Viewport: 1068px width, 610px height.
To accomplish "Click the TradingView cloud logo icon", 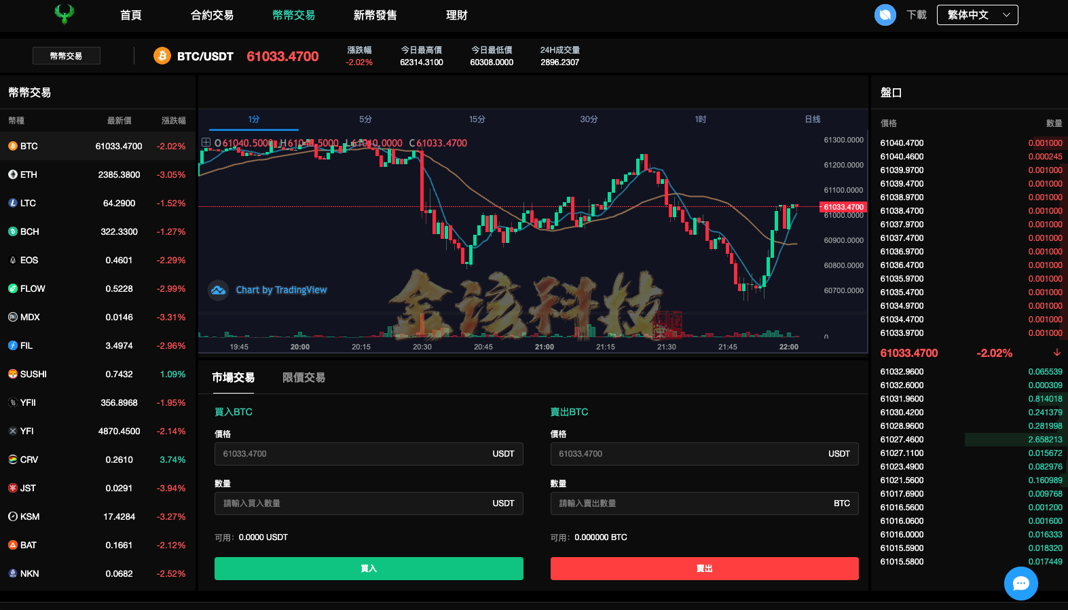I will (x=218, y=290).
